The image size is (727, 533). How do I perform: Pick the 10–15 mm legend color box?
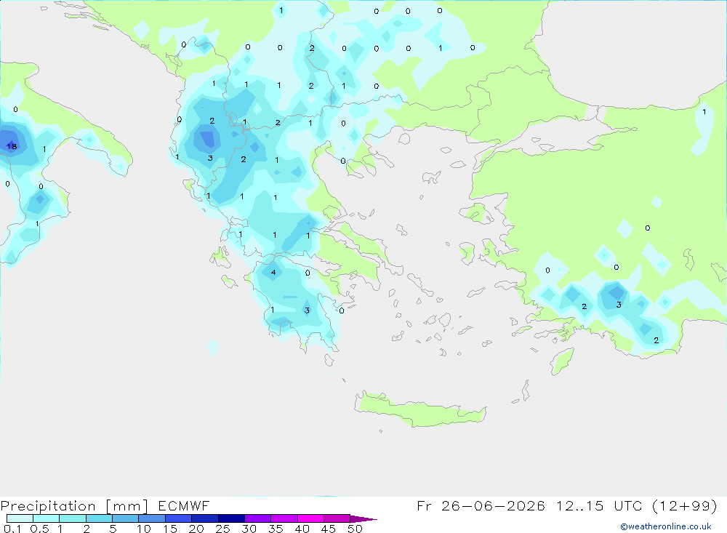tap(152, 518)
